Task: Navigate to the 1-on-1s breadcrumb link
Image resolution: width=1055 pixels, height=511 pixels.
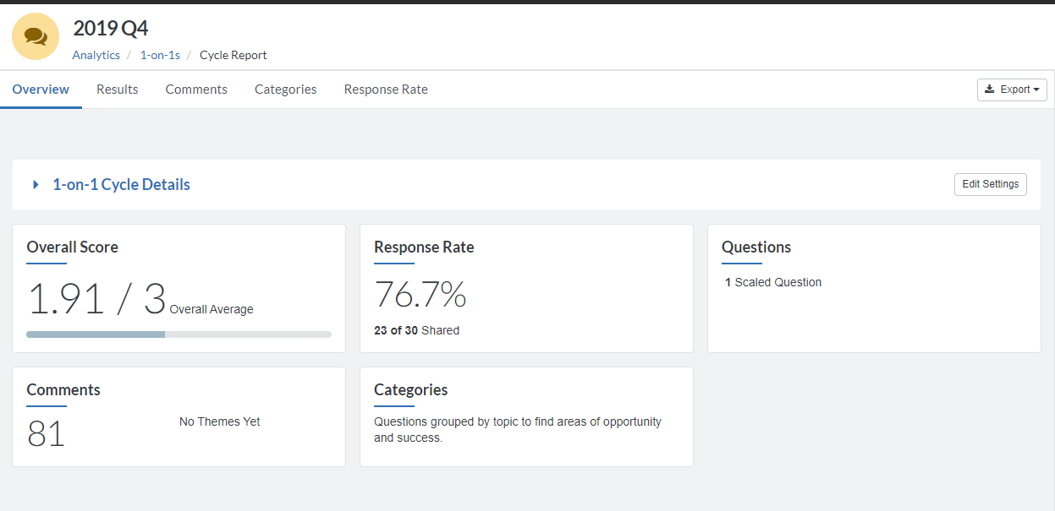Action: point(160,55)
